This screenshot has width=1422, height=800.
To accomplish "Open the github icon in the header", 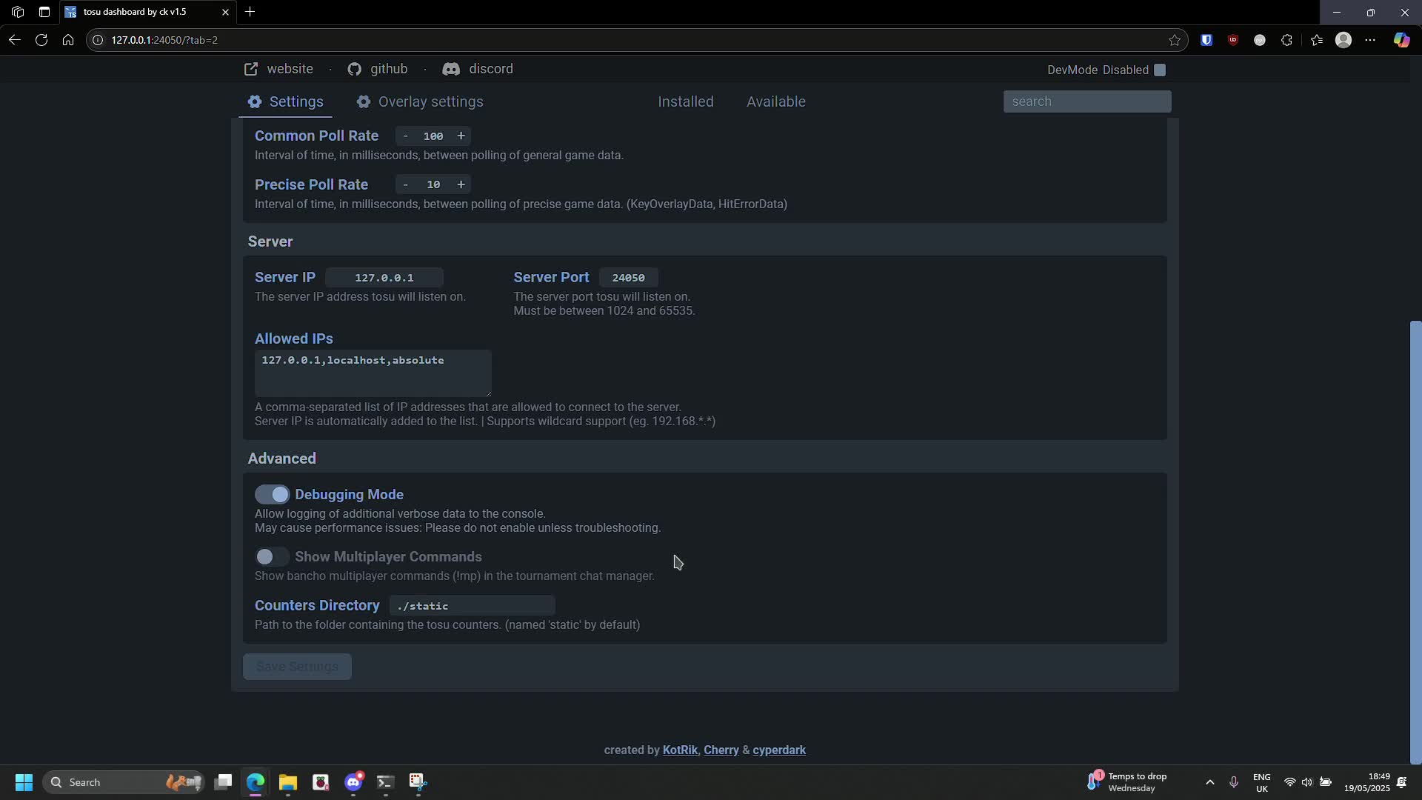I will click(356, 69).
